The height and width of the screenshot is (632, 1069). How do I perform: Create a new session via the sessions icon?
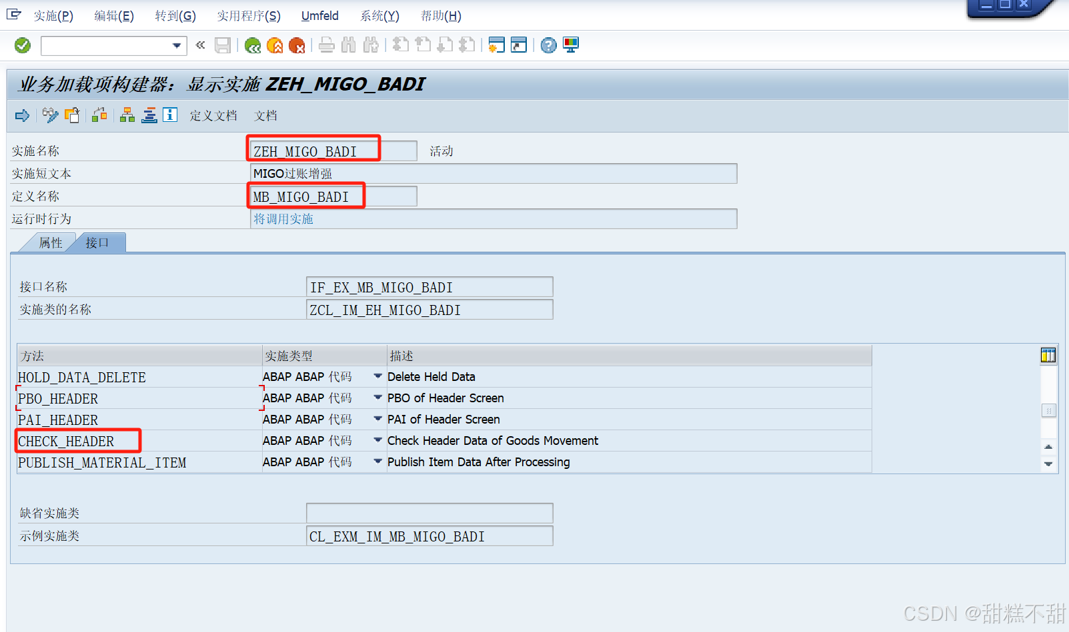[x=495, y=45]
